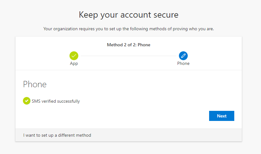The width and height of the screenshot is (261, 154).
Task: Click the 'SMS verified successfully' status text
Action: coord(56,101)
